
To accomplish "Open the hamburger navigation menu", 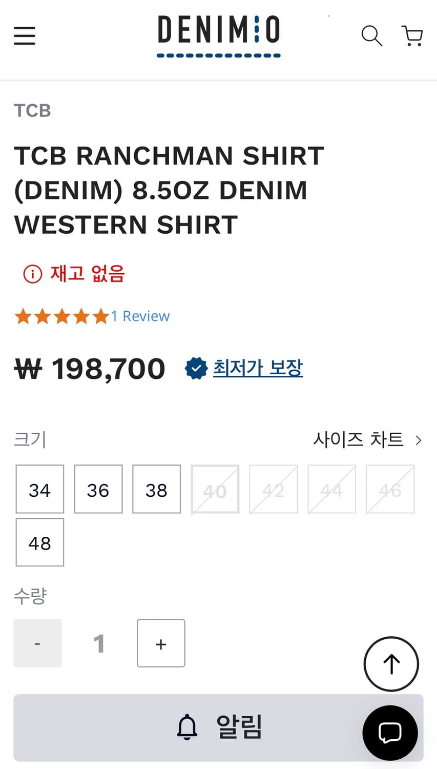I will coord(25,36).
